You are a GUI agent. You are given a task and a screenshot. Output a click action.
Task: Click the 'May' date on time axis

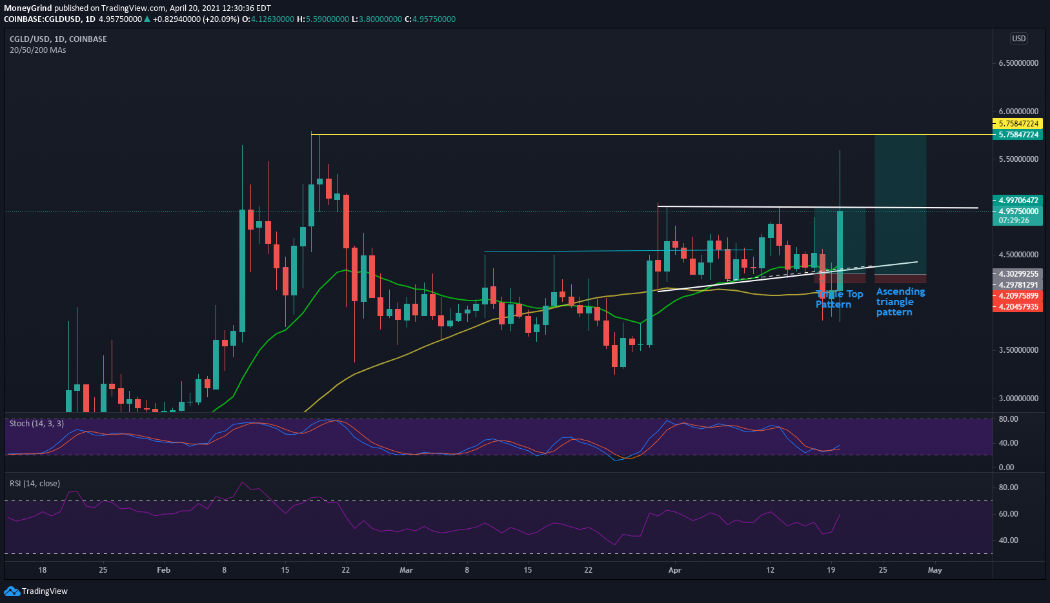click(934, 570)
